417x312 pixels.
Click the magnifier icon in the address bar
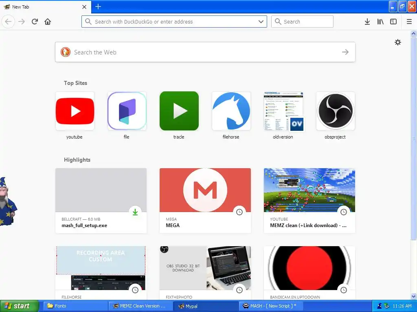click(x=88, y=22)
